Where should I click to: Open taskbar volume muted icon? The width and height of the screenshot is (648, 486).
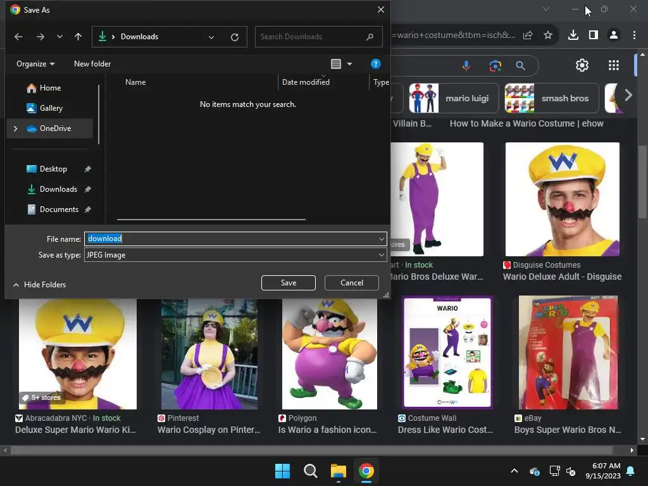pos(571,471)
